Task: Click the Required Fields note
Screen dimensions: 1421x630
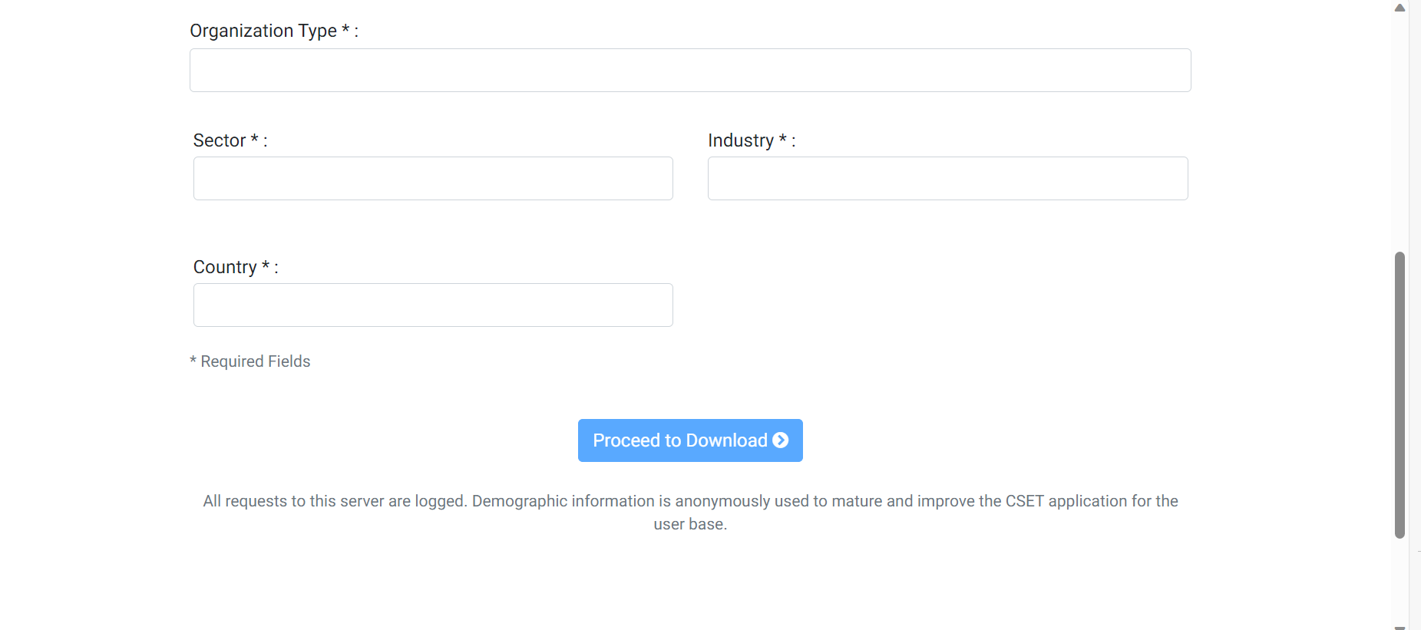Action: pos(255,361)
